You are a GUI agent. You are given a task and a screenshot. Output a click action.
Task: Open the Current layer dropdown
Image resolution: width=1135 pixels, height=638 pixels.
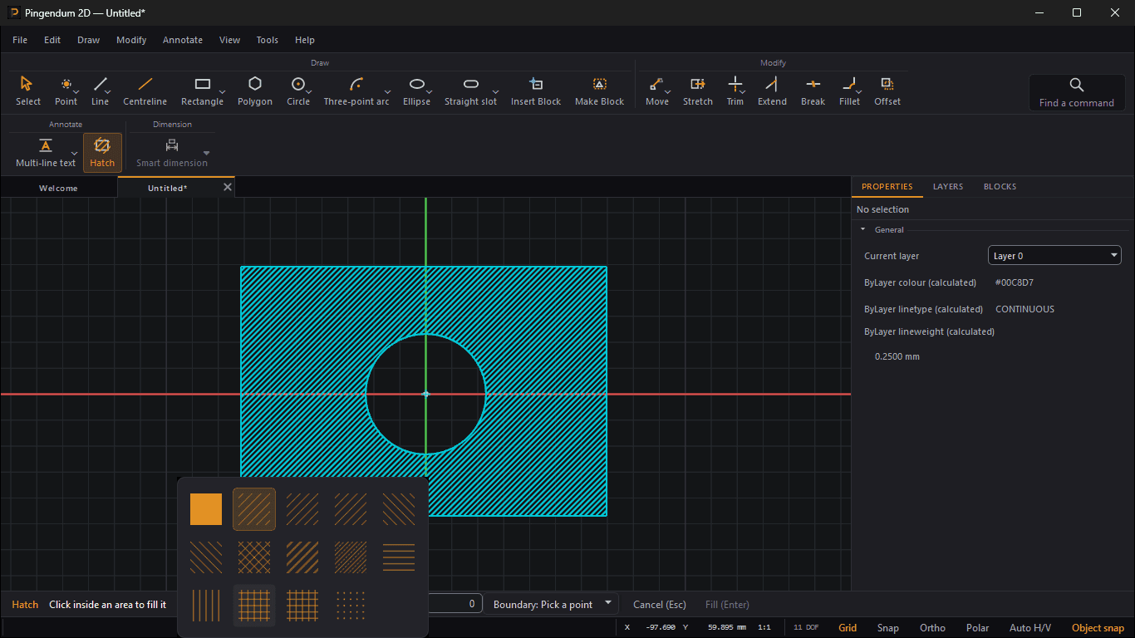1054,256
